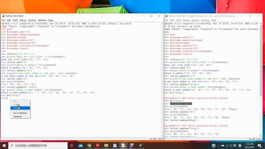Viewport: 265px width, 149px height.
Task: Open the Help menu in the left shell
Action: 51,20
